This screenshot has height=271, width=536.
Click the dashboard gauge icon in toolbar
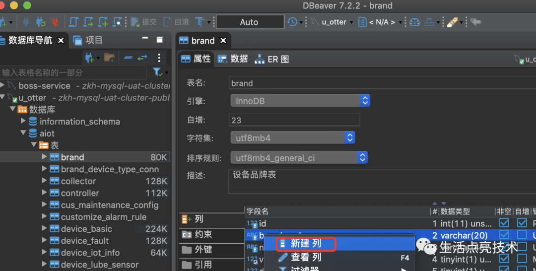[x=414, y=22]
